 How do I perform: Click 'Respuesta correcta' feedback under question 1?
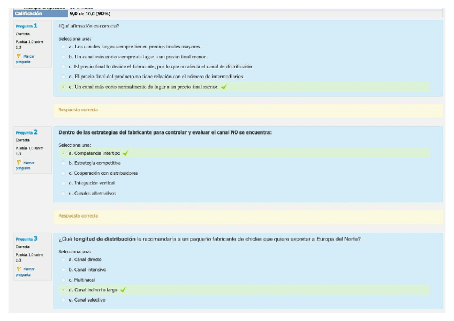(78, 110)
